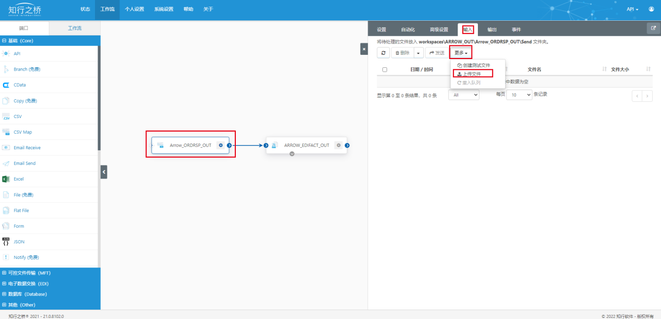Switch to the 工作流 sidebar tab
Viewport: 661px width, 319px height.
point(75,28)
